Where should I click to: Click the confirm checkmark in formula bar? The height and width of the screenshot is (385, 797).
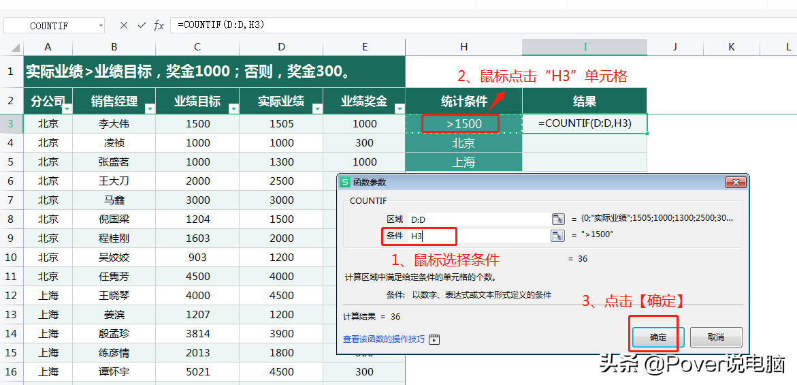pyautogui.click(x=142, y=25)
